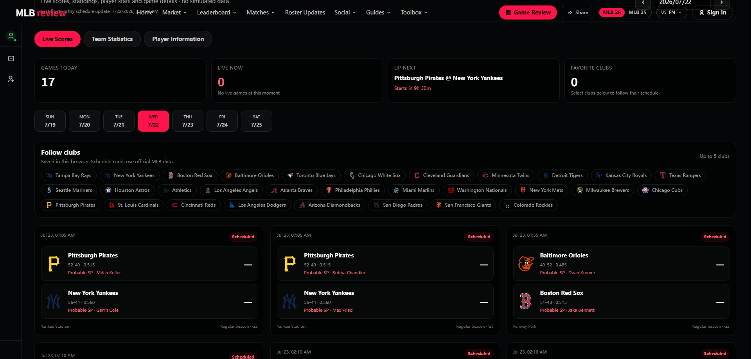This screenshot has height=359, width=751.
Task: Expand the Market dropdown menu
Action: coord(174,13)
